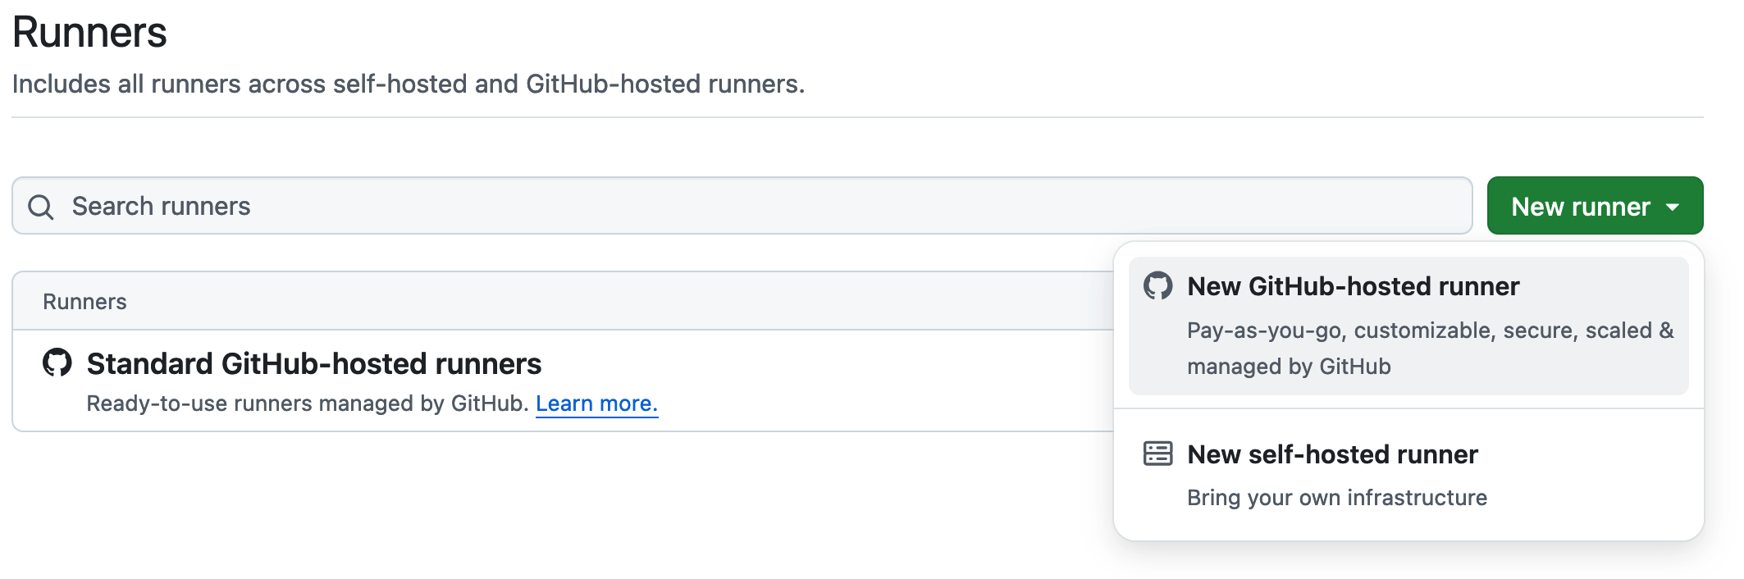Open the New runner dropdown
The image size is (1744, 579).
[x=1595, y=206]
